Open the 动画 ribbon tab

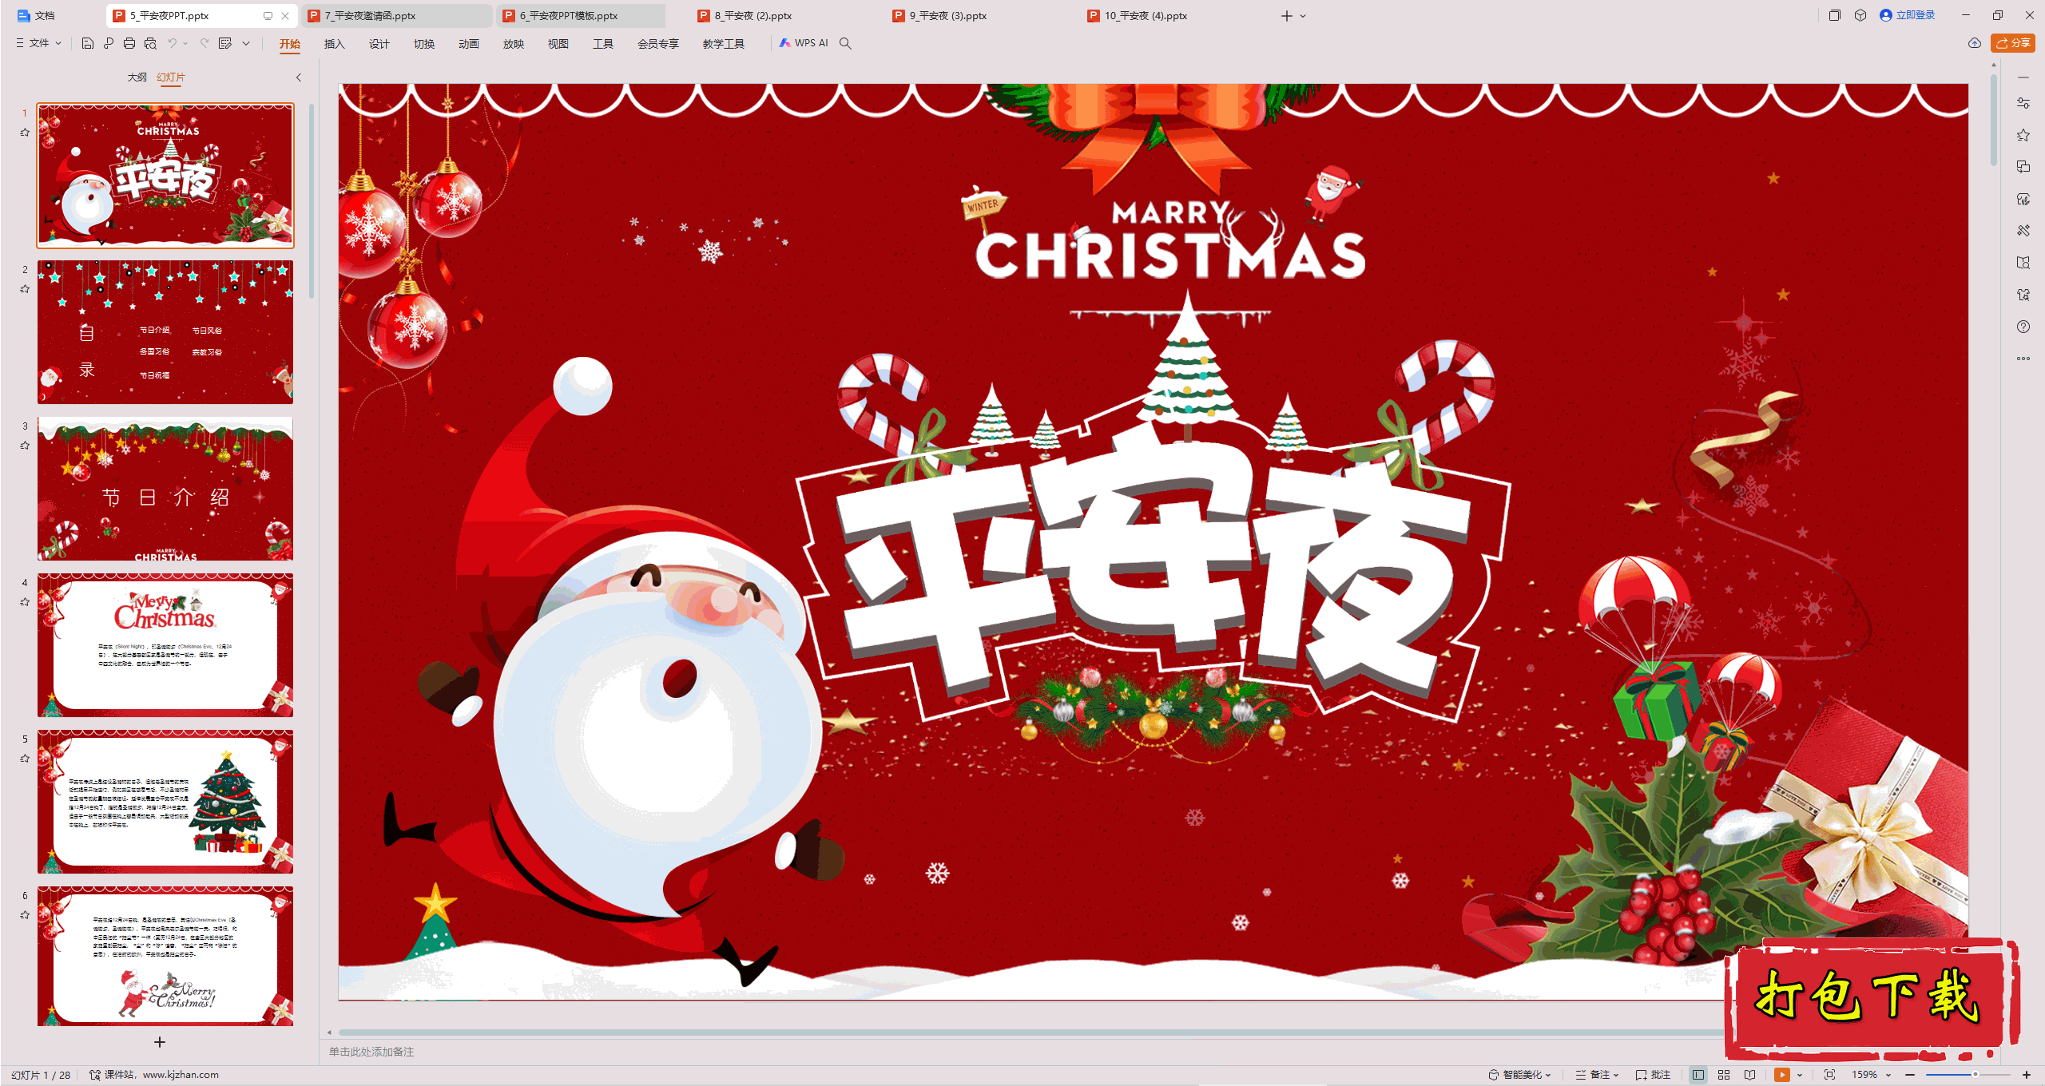click(469, 44)
